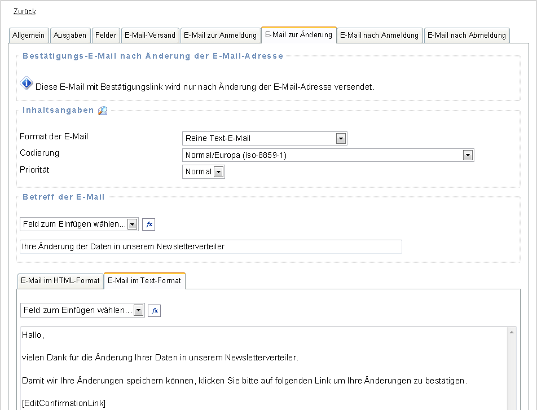Click the Zurück link
This screenshot has height=410, width=537.
pyautogui.click(x=24, y=12)
